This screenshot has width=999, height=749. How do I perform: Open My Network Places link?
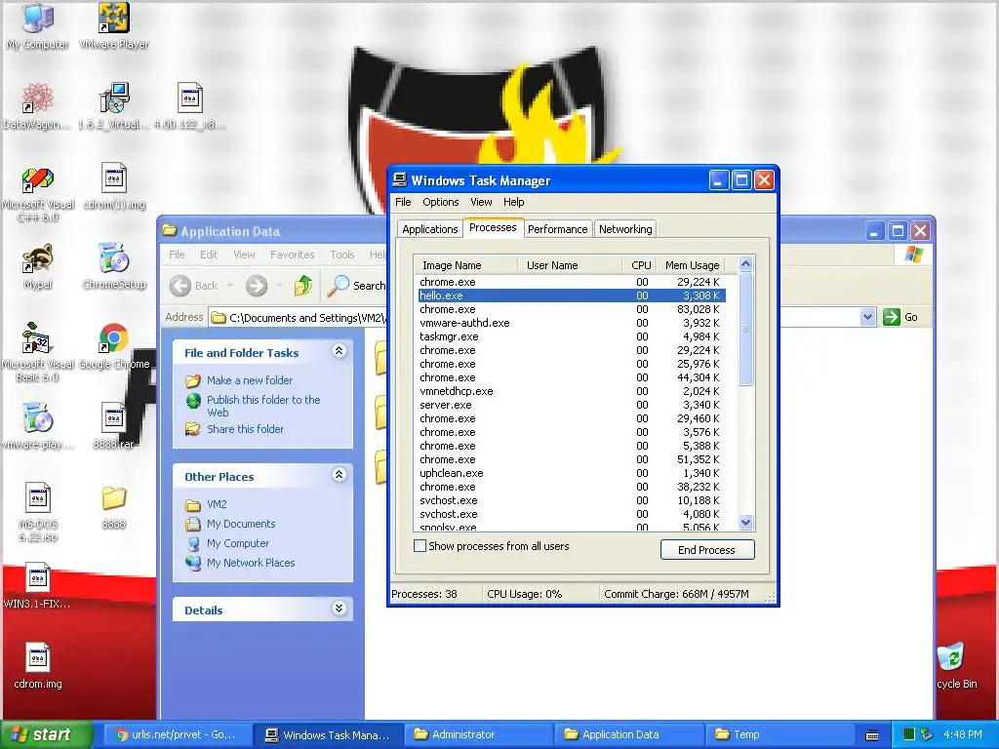point(251,563)
